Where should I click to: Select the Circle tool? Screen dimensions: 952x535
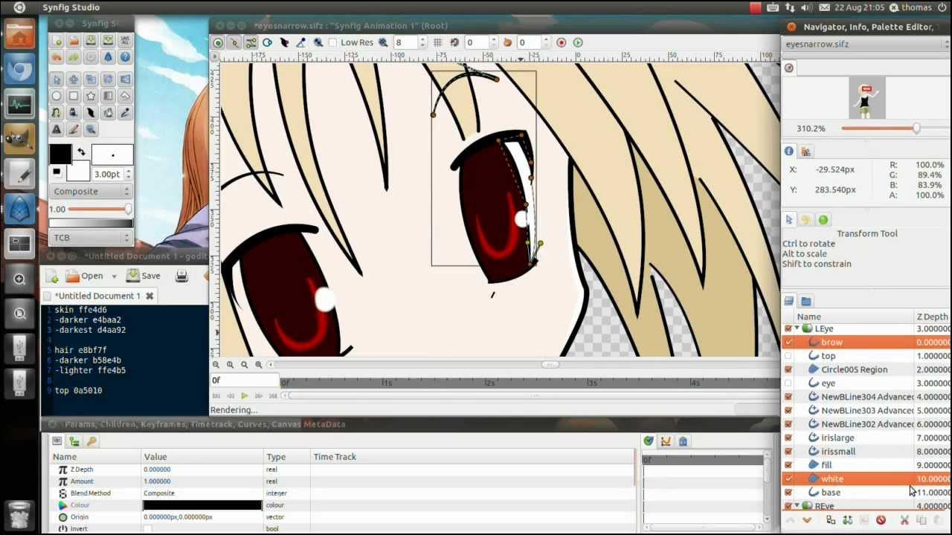click(x=57, y=96)
